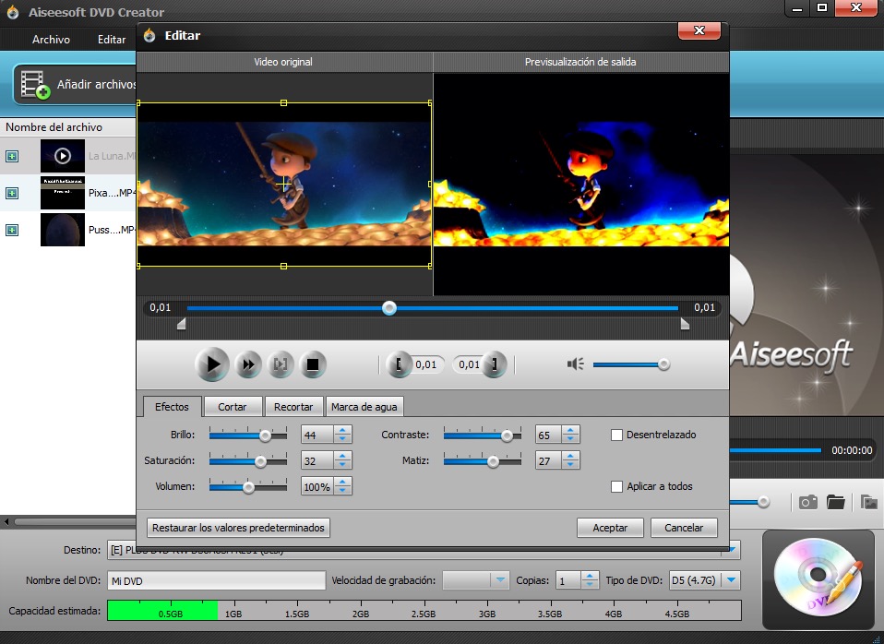Click the DVD burn disc icon
The width and height of the screenshot is (884, 644).
click(x=818, y=579)
